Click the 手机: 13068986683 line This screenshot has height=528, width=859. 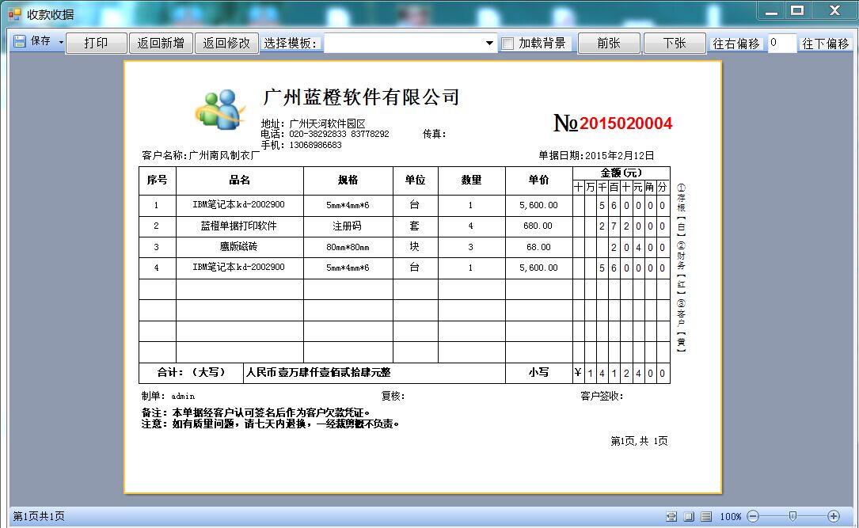click(x=302, y=145)
